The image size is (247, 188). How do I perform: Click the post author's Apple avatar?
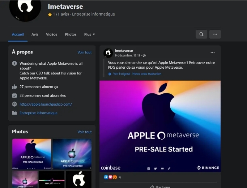108,53
